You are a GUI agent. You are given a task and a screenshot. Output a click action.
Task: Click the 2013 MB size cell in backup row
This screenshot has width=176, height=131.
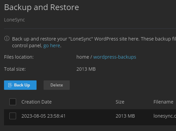(125, 116)
